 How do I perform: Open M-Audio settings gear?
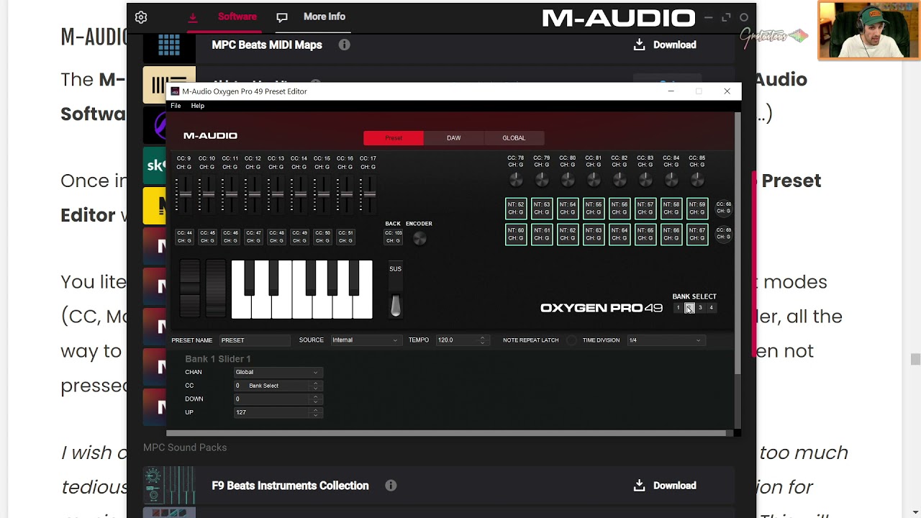point(141,17)
